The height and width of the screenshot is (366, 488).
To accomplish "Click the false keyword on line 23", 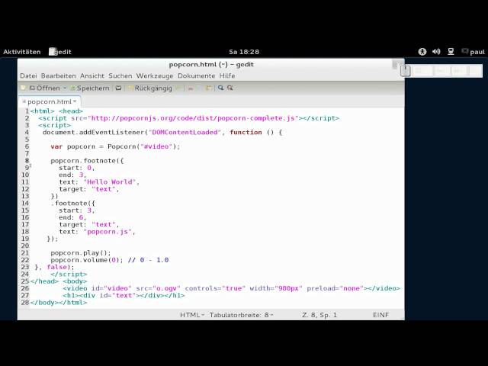I will [x=57, y=268].
